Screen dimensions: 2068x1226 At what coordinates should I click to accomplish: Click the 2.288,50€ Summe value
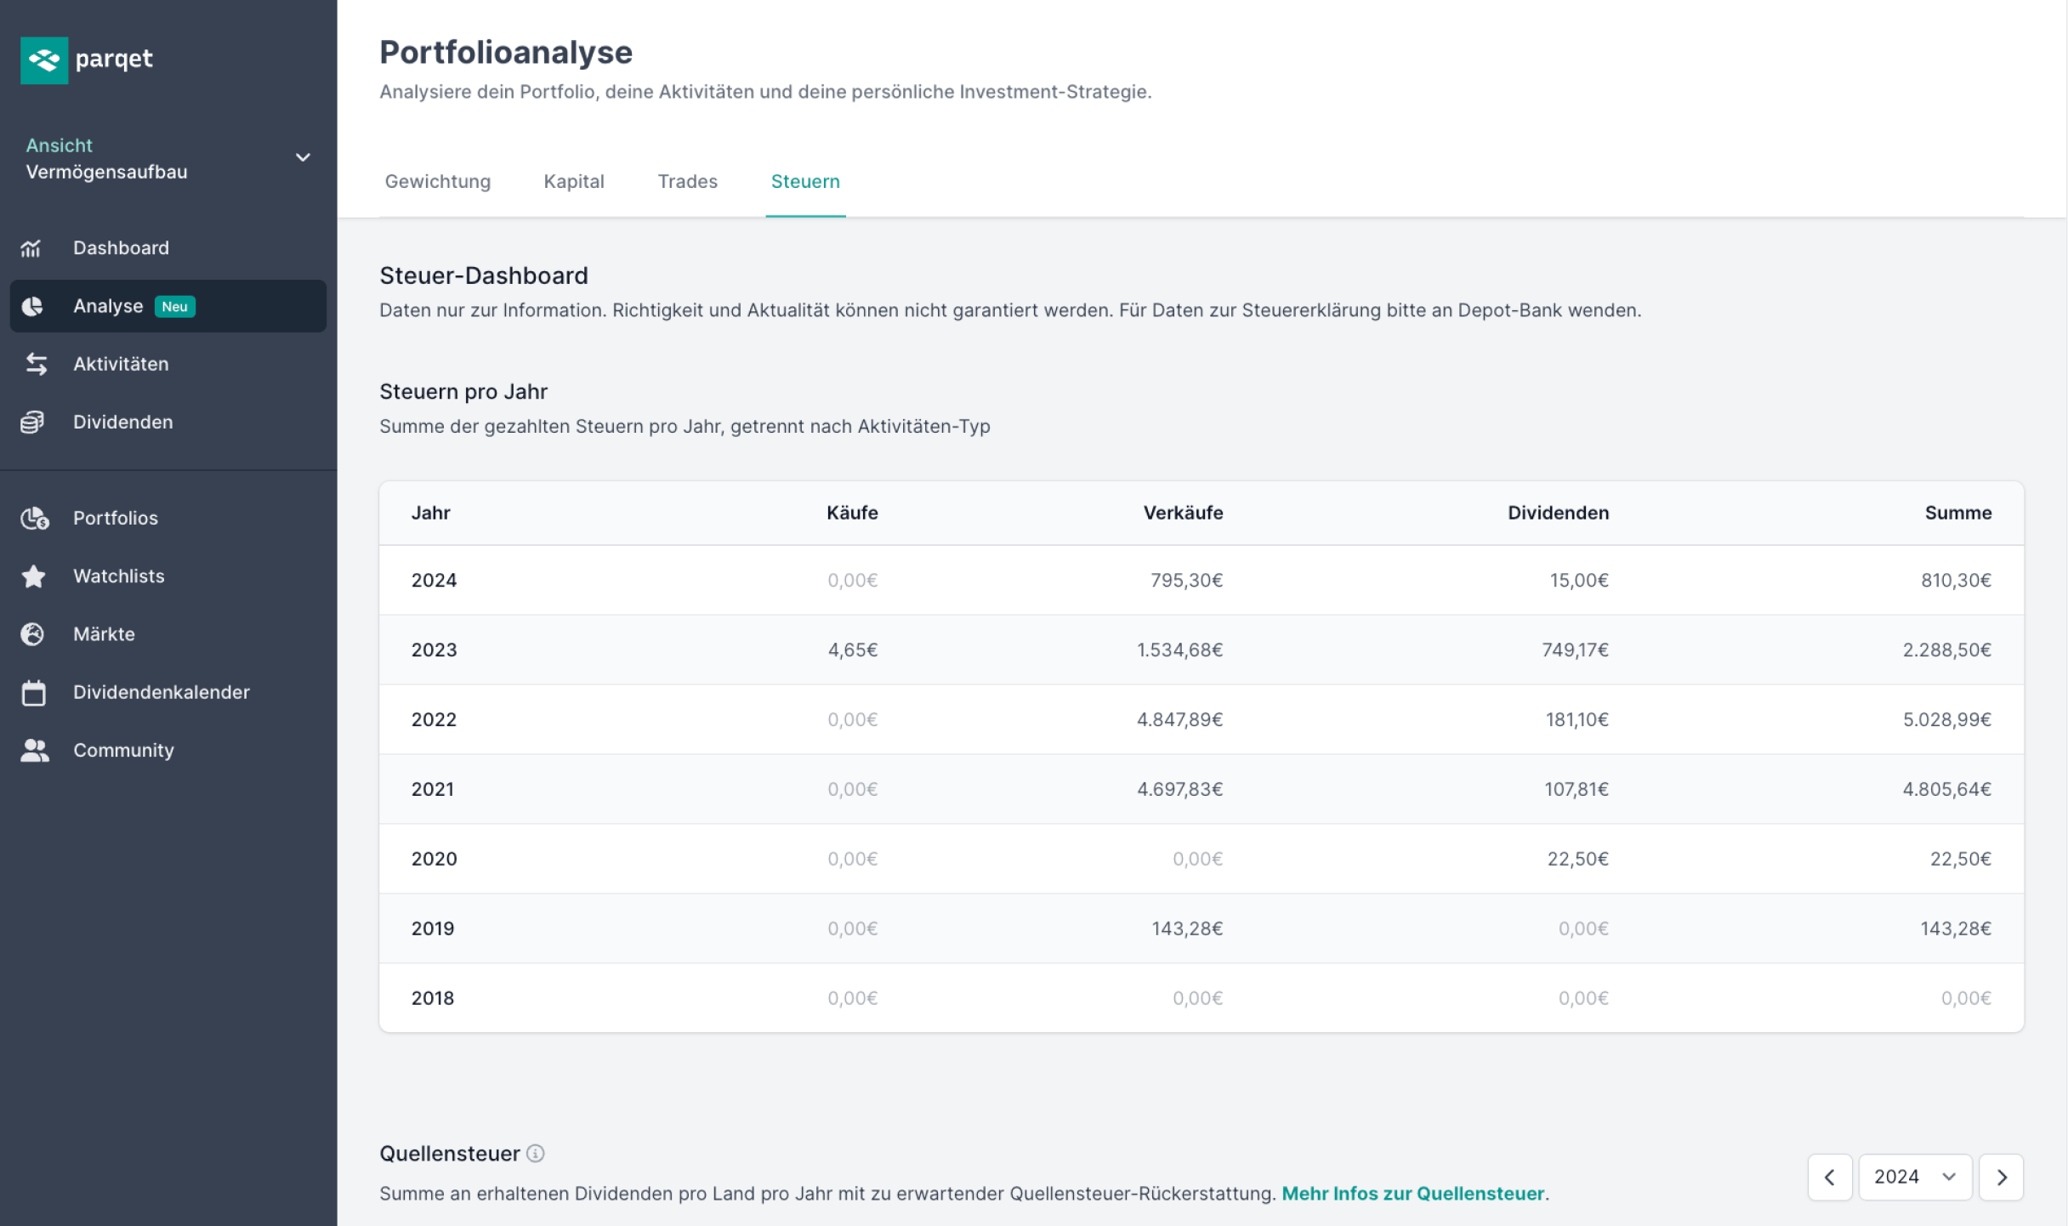coord(1947,650)
